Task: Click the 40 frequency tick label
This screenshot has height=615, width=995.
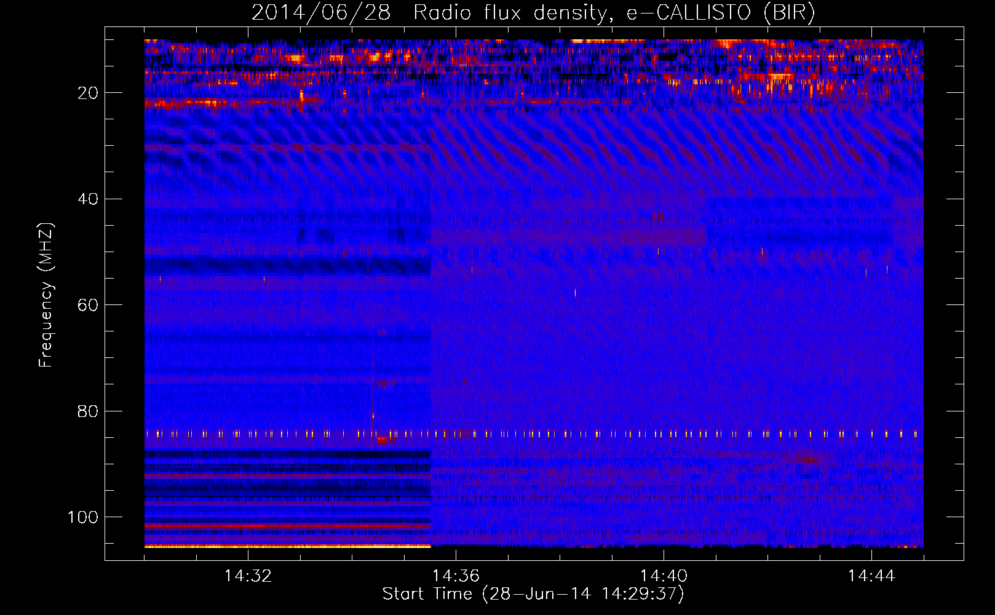Action: 89,199
